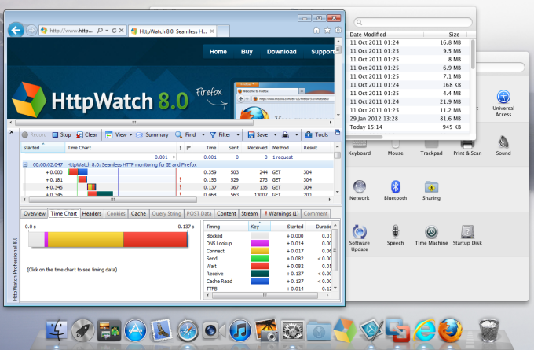Viewport: 534px width, 350px height.
Task: Click the Support link on HttpWatch site
Action: tap(322, 52)
